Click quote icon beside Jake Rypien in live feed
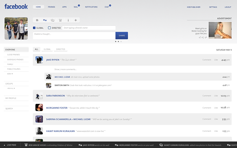 pos(80,145)
